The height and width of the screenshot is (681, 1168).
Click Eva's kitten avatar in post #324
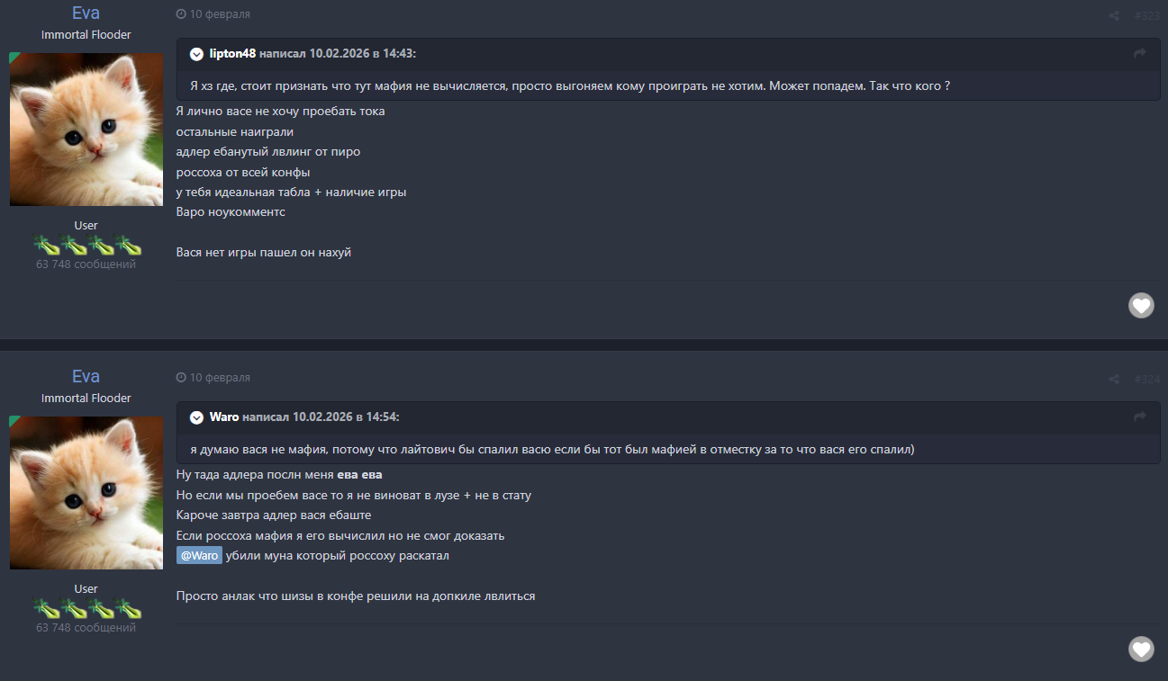pyautogui.click(x=86, y=492)
